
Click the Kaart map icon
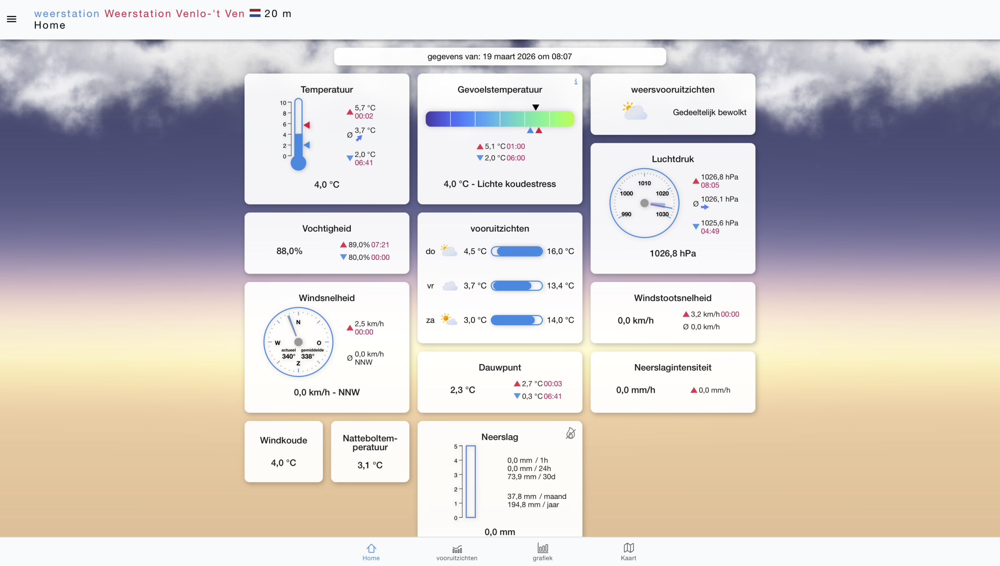pyautogui.click(x=628, y=548)
